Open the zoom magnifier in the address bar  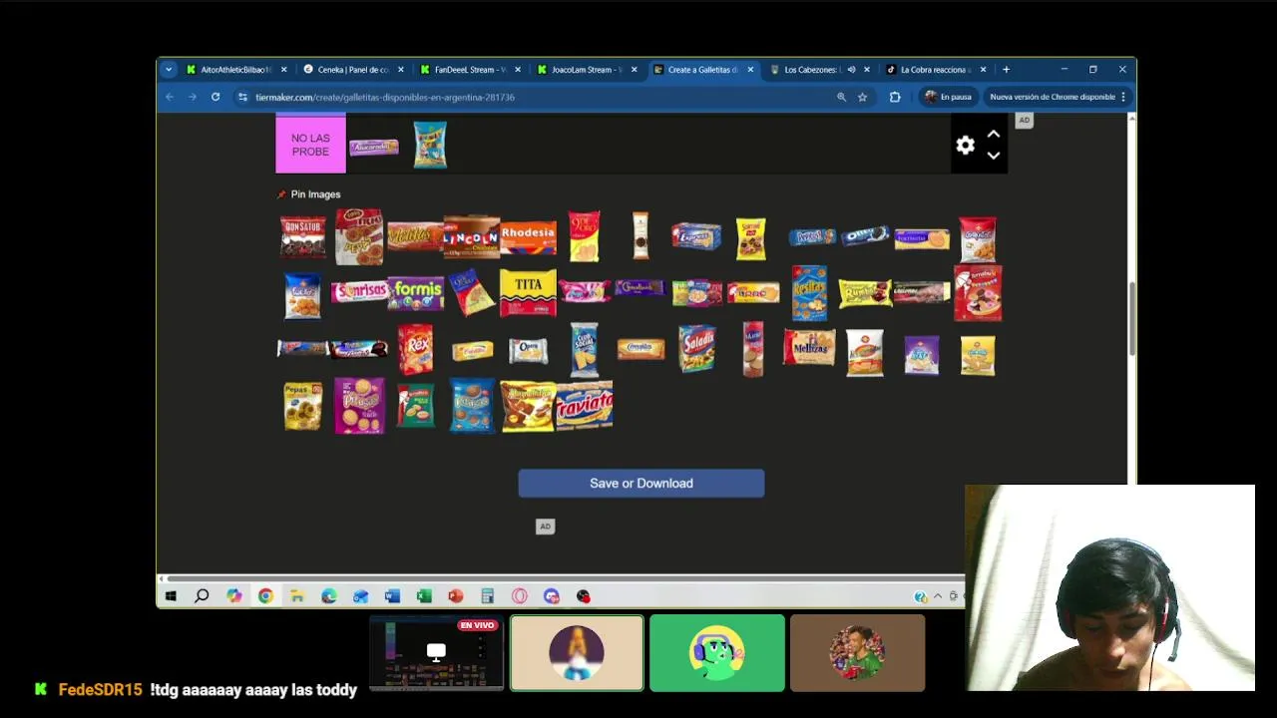point(841,97)
